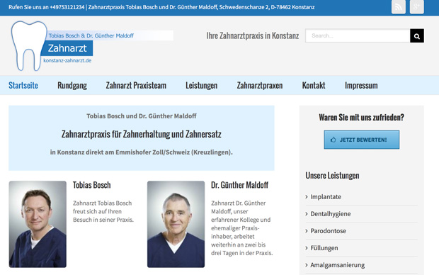
Task: Open the Leistungen menu
Action: pyautogui.click(x=202, y=85)
